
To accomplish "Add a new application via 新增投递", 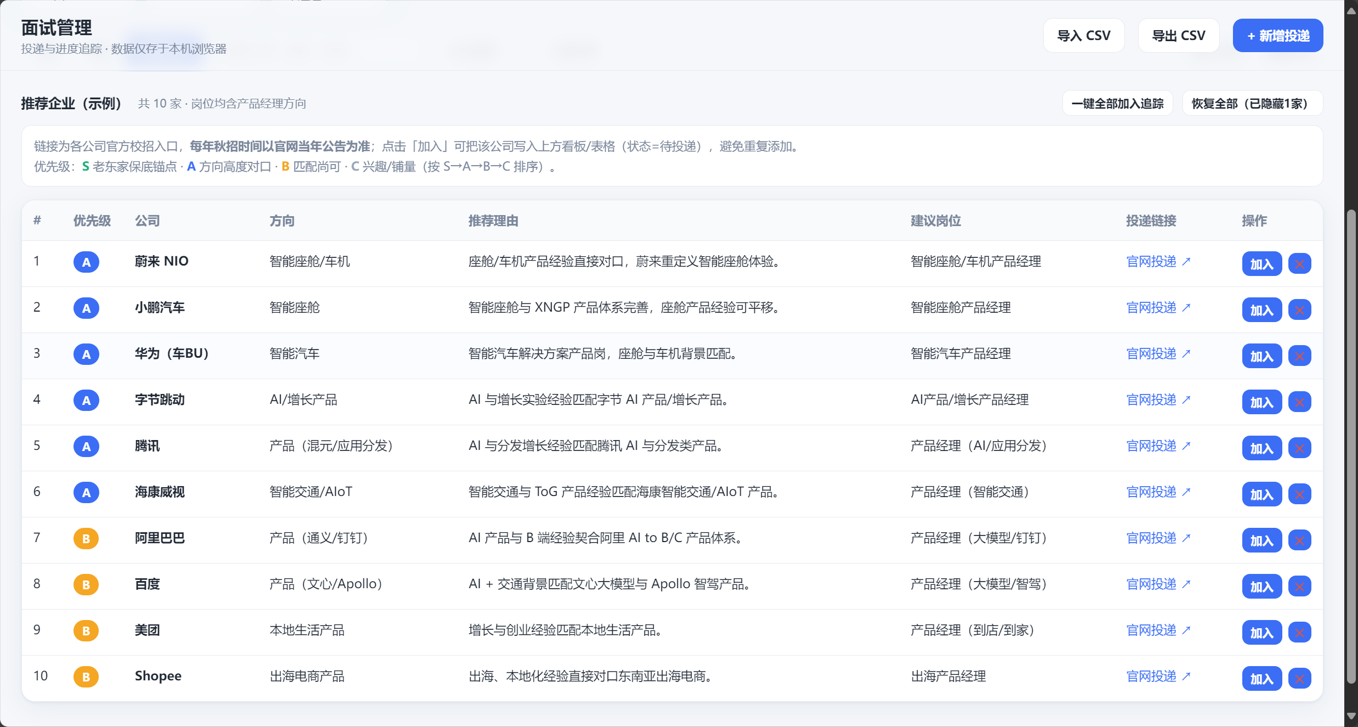I will coord(1278,36).
